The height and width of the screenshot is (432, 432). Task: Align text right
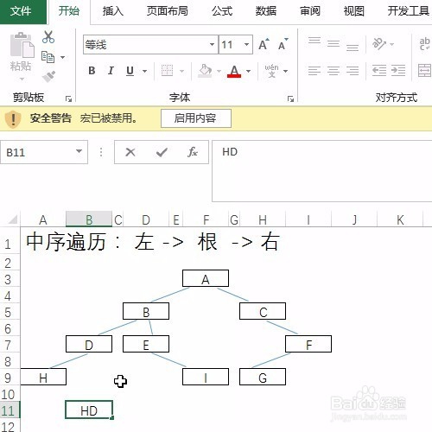(353, 71)
